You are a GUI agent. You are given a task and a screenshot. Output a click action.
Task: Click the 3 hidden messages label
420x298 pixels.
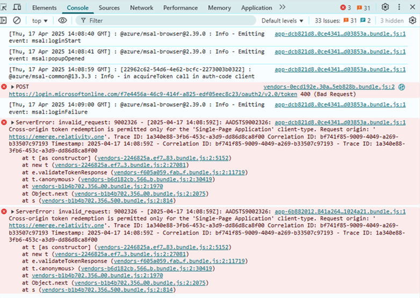pos(392,20)
